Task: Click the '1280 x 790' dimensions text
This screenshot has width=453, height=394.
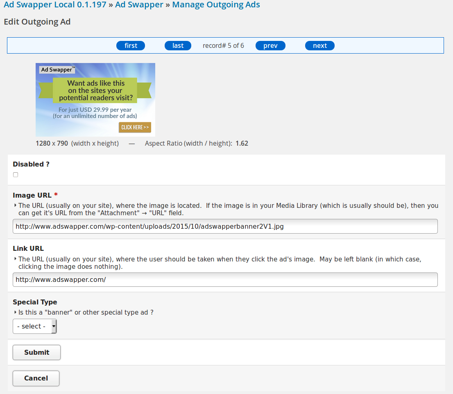Action: click(x=52, y=144)
